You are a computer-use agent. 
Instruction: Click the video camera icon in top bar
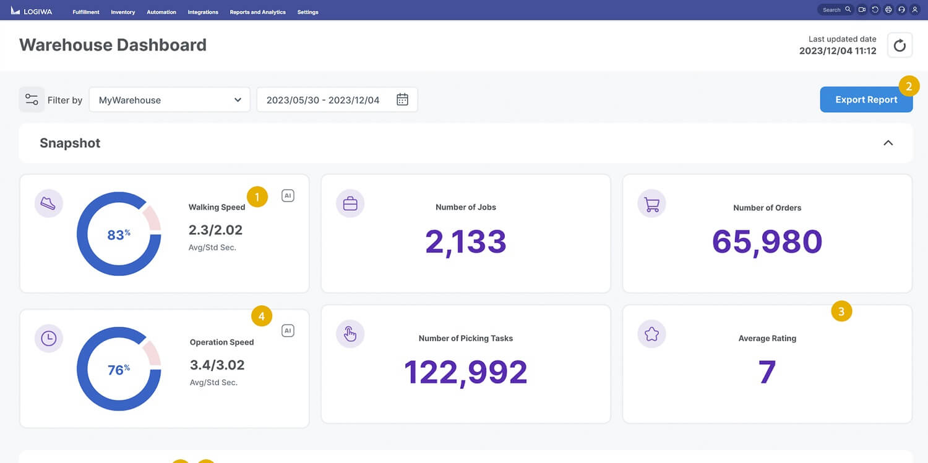(862, 10)
